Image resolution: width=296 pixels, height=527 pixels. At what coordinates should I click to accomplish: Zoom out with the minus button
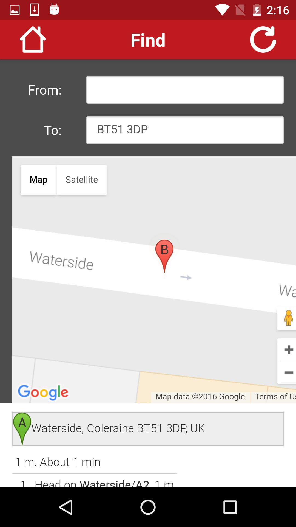click(x=289, y=372)
